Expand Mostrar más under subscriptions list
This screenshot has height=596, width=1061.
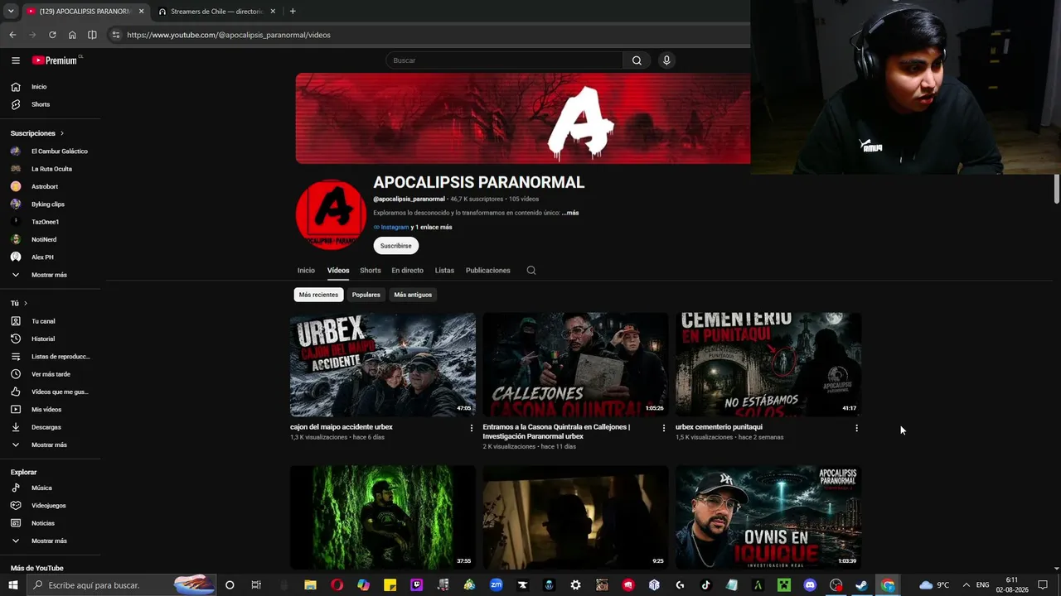tap(49, 275)
